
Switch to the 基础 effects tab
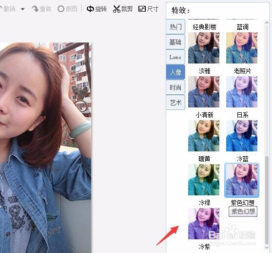(x=175, y=42)
